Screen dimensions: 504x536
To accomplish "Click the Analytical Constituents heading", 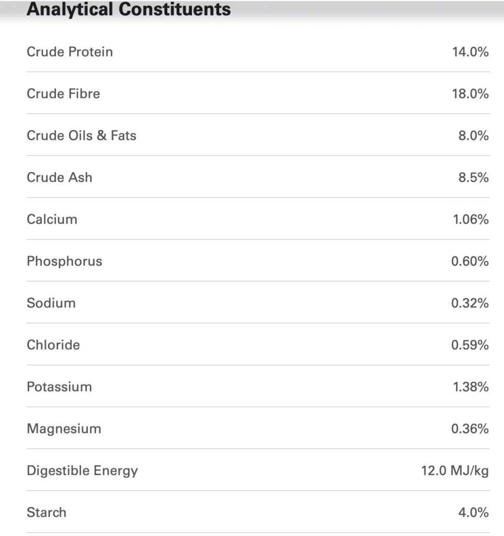I will 129,9.
